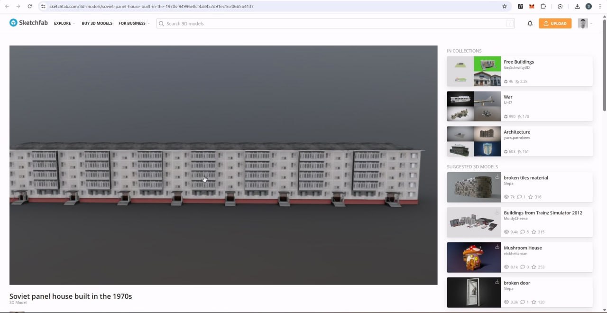This screenshot has width=607, height=313.
Task: Open the browser downloads icon
Action: [x=577, y=7]
